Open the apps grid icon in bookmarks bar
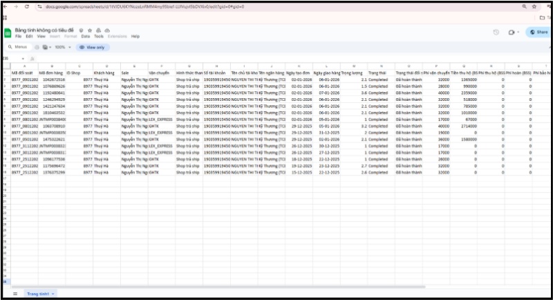553x300 pixels. coord(5,17)
